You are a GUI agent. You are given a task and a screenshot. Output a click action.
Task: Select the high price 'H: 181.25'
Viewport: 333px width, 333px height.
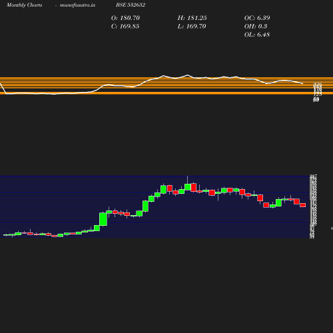coord(192,18)
